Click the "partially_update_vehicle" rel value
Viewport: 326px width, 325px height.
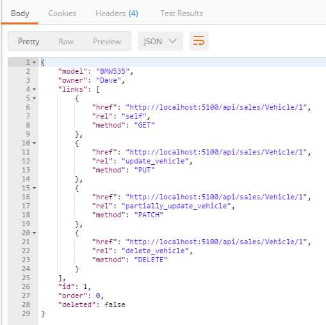(x=176, y=206)
